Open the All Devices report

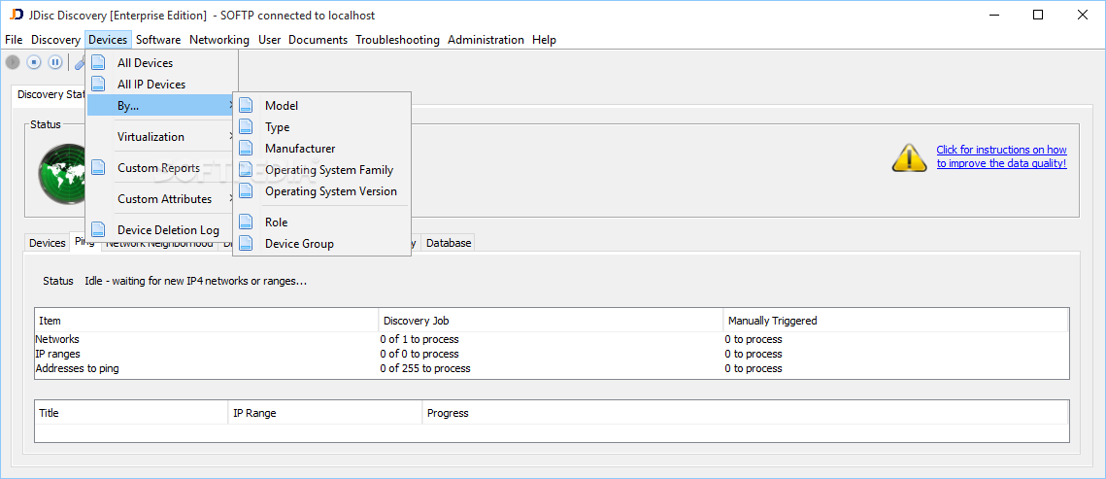[x=162, y=63]
